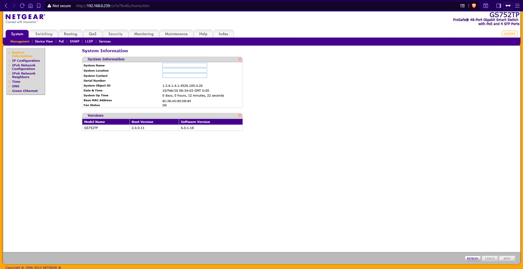Click software version value 6.0.1.18
Viewport: 523px width, 269px height.
click(187, 128)
